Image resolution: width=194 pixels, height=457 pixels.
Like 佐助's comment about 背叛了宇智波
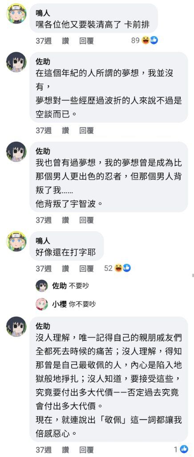(x=65, y=220)
